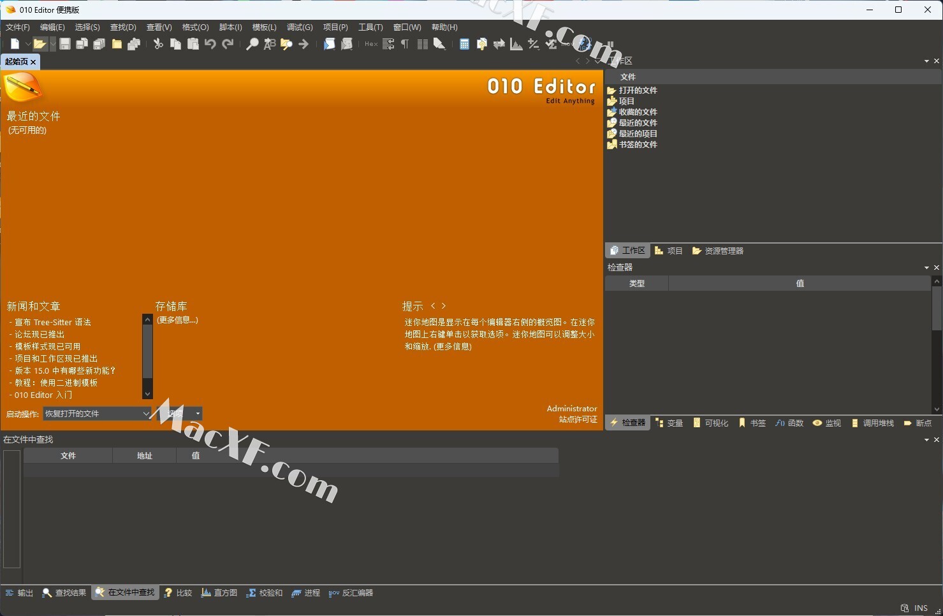Open the 模板(L) menu

265,27
